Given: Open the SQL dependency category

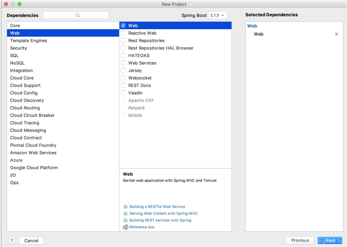Looking at the screenshot, I should pos(14,55).
